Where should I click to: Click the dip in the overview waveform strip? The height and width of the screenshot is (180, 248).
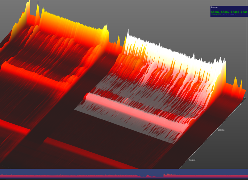point(147,175)
